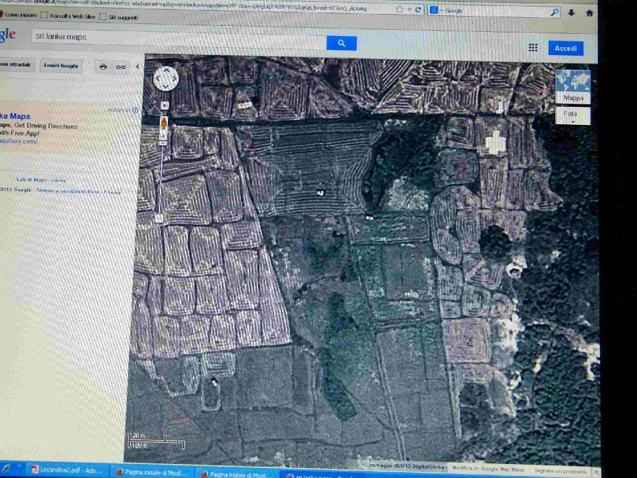Click 'Modifica in Google Map Maker' link
The image size is (637, 478).
click(x=488, y=469)
